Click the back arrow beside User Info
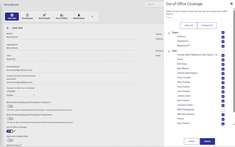This screenshot has width=235, height=147. pyautogui.click(x=8, y=28)
